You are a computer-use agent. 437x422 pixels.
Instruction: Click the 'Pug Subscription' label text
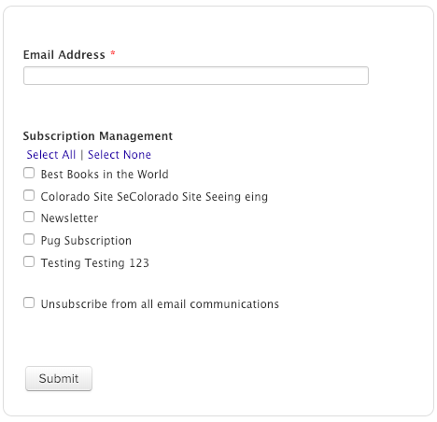click(86, 241)
